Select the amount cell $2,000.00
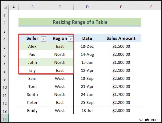Screen dimensions: 162x123 click(121, 54)
